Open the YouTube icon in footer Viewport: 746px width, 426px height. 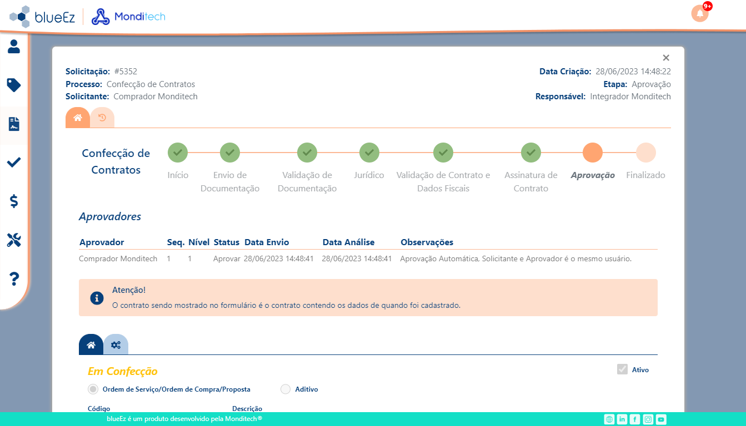[661, 419]
